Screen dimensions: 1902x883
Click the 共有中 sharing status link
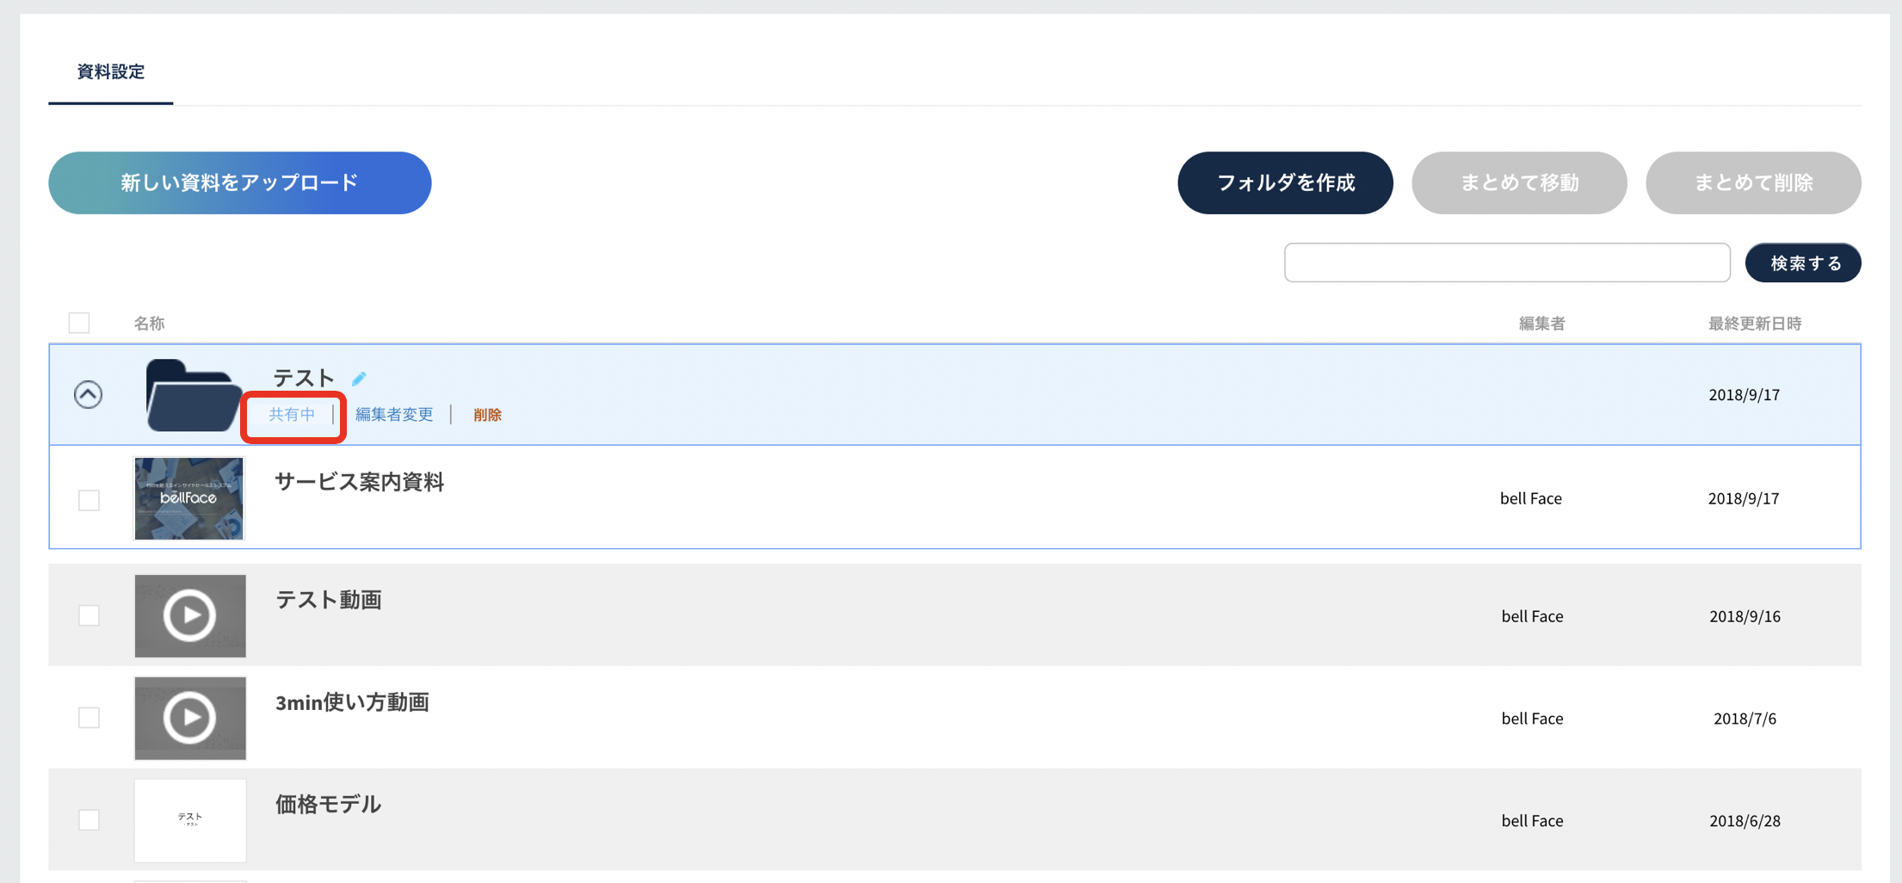pos(292,415)
